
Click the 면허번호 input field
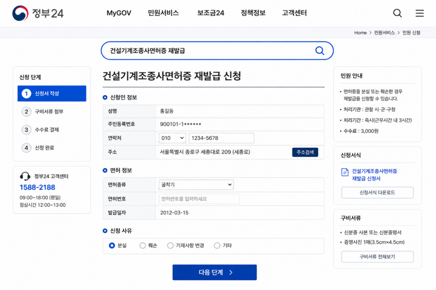[199, 199]
